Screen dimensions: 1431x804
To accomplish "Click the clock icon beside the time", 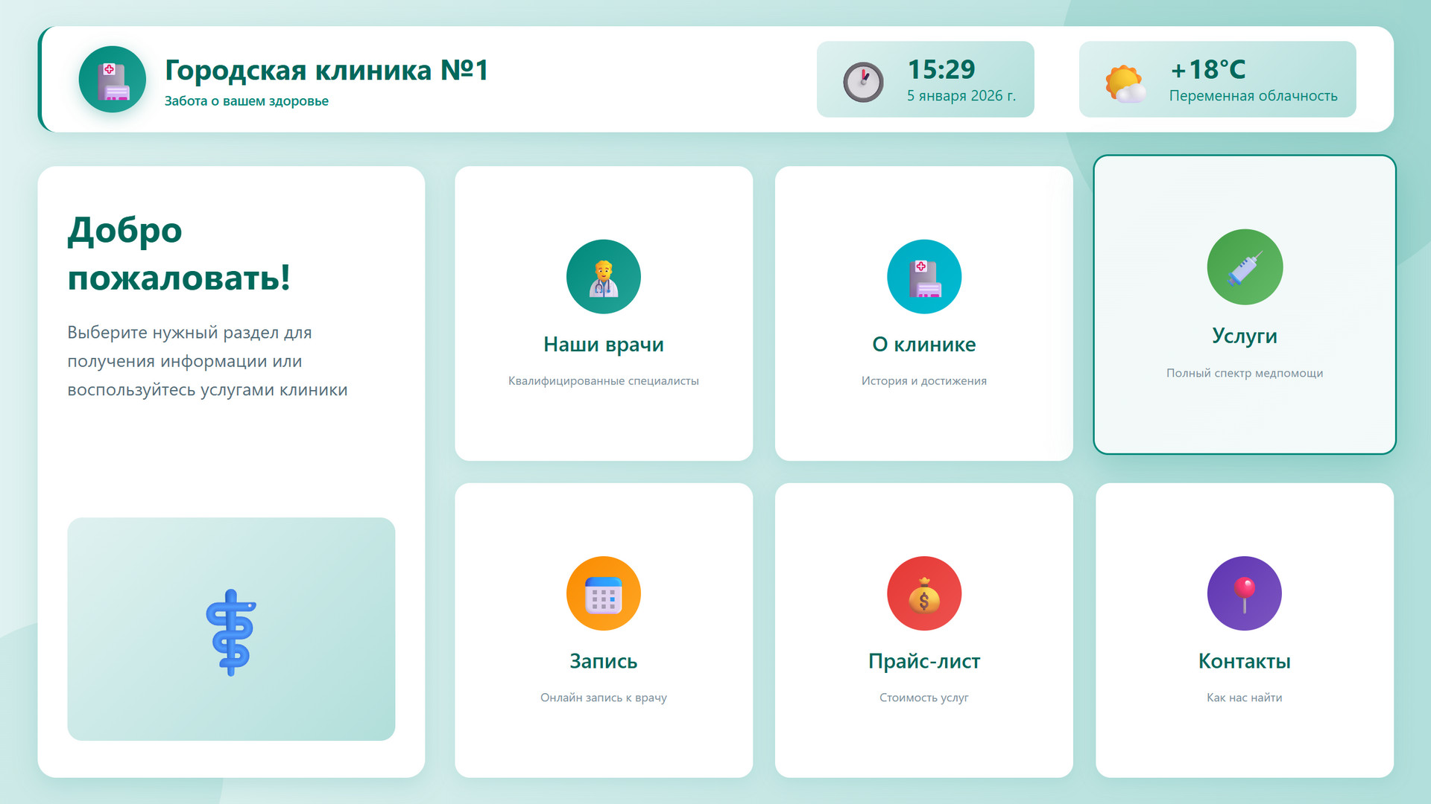I will pos(863,82).
